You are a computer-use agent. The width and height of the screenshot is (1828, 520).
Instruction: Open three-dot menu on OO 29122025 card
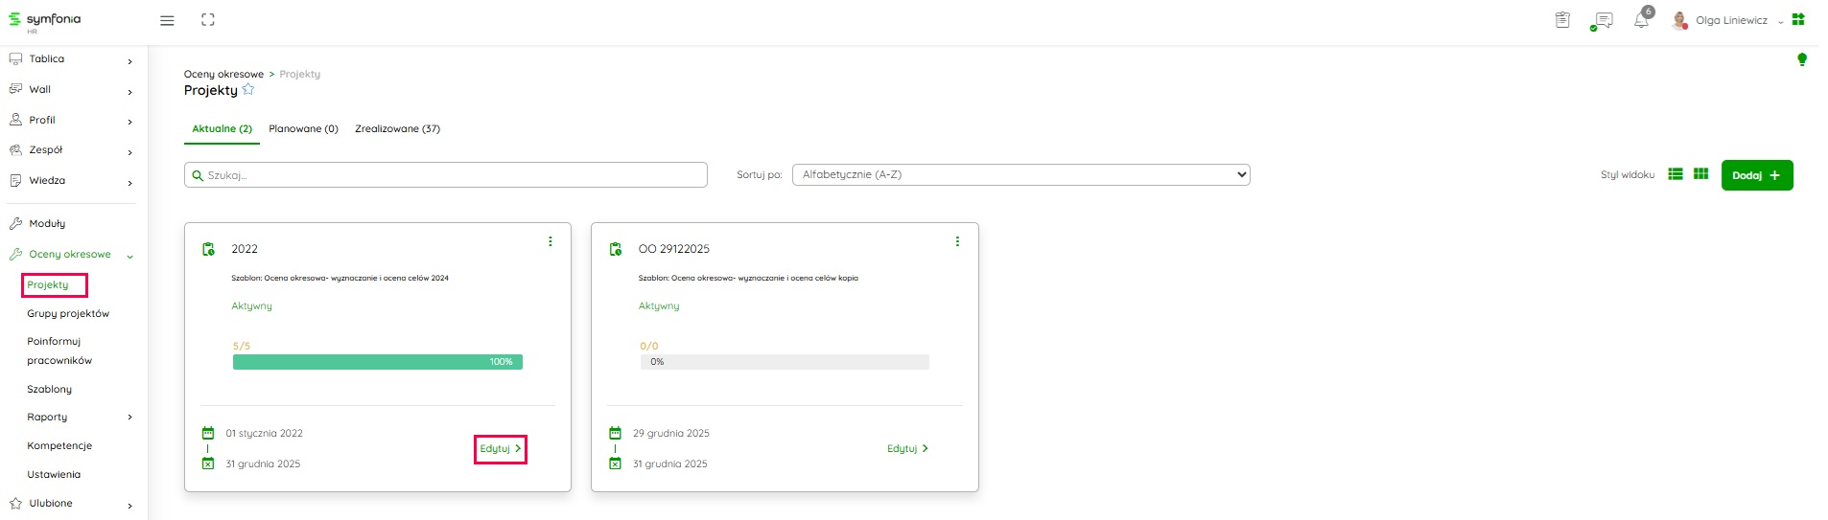pyautogui.click(x=957, y=241)
